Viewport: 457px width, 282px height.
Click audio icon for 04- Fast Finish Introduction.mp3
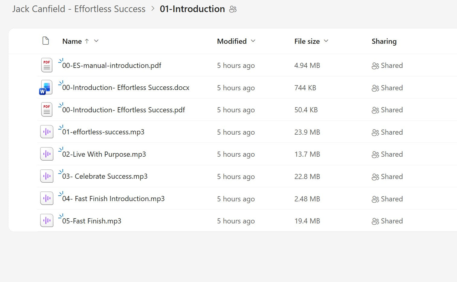pos(47,199)
